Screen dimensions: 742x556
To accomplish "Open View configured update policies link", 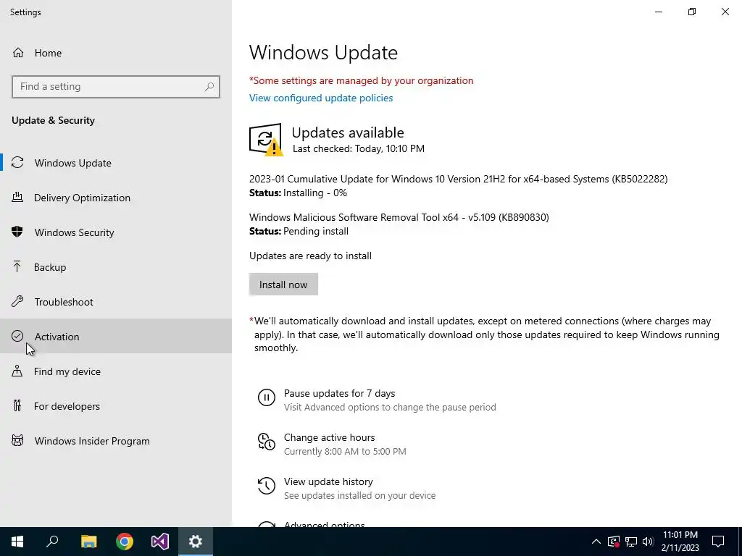I will (x=321, y=98).
